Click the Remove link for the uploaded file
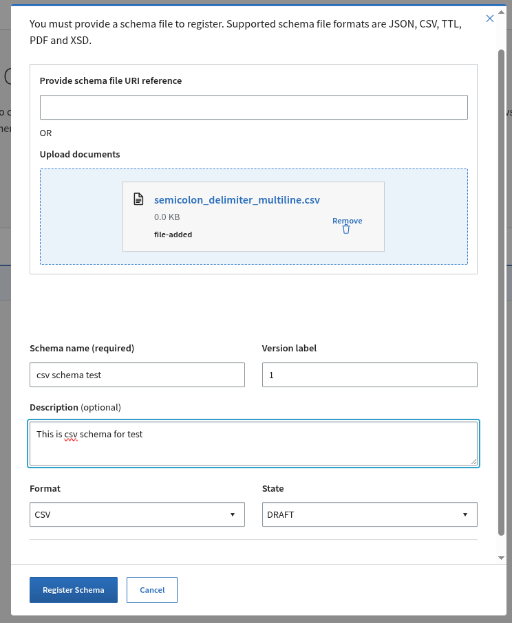The image size is (512, 623). [x=347, y=221]
